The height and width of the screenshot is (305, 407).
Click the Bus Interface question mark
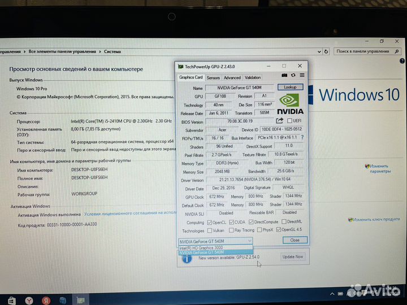coord(302,137)
